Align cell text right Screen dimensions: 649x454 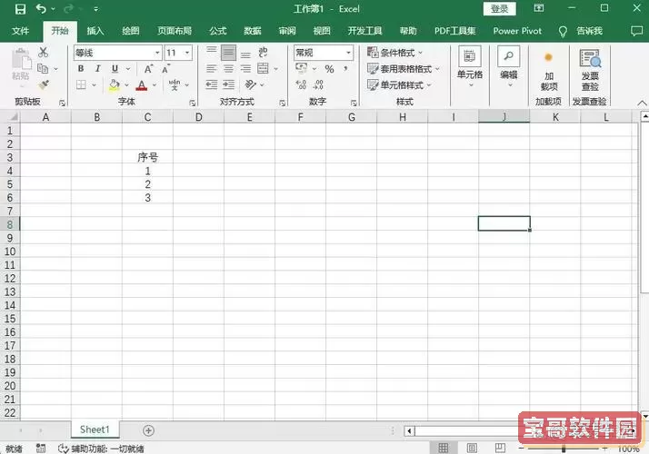245,69
